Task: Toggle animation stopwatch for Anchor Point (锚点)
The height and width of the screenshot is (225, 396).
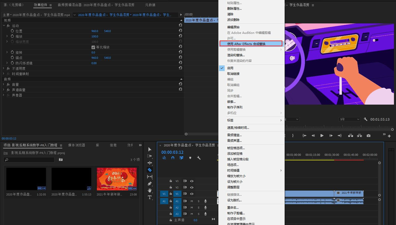Action: pyautogui.click(x=12, y=58)
